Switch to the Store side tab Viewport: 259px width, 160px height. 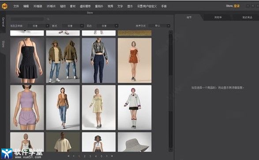click(x=3, y=44)
